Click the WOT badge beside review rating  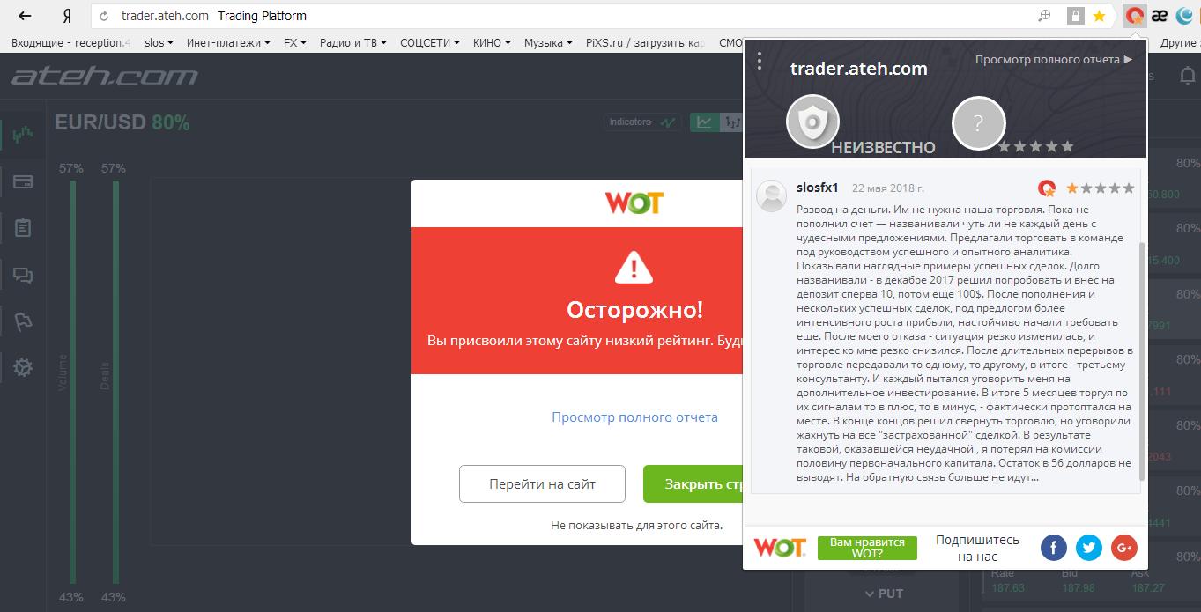point(1047,188)
